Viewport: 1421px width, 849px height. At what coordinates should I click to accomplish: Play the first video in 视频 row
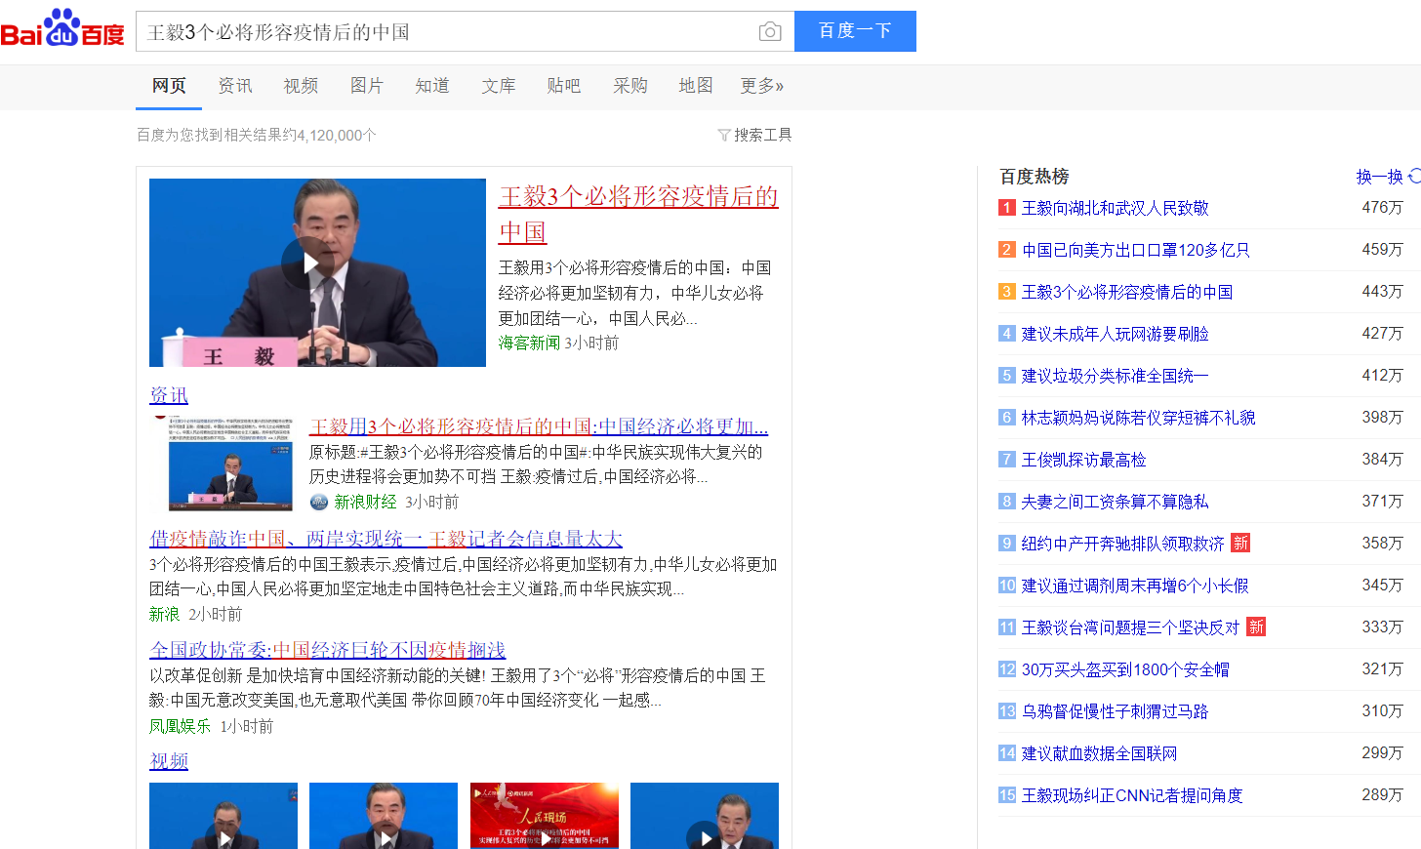[223, 816]
